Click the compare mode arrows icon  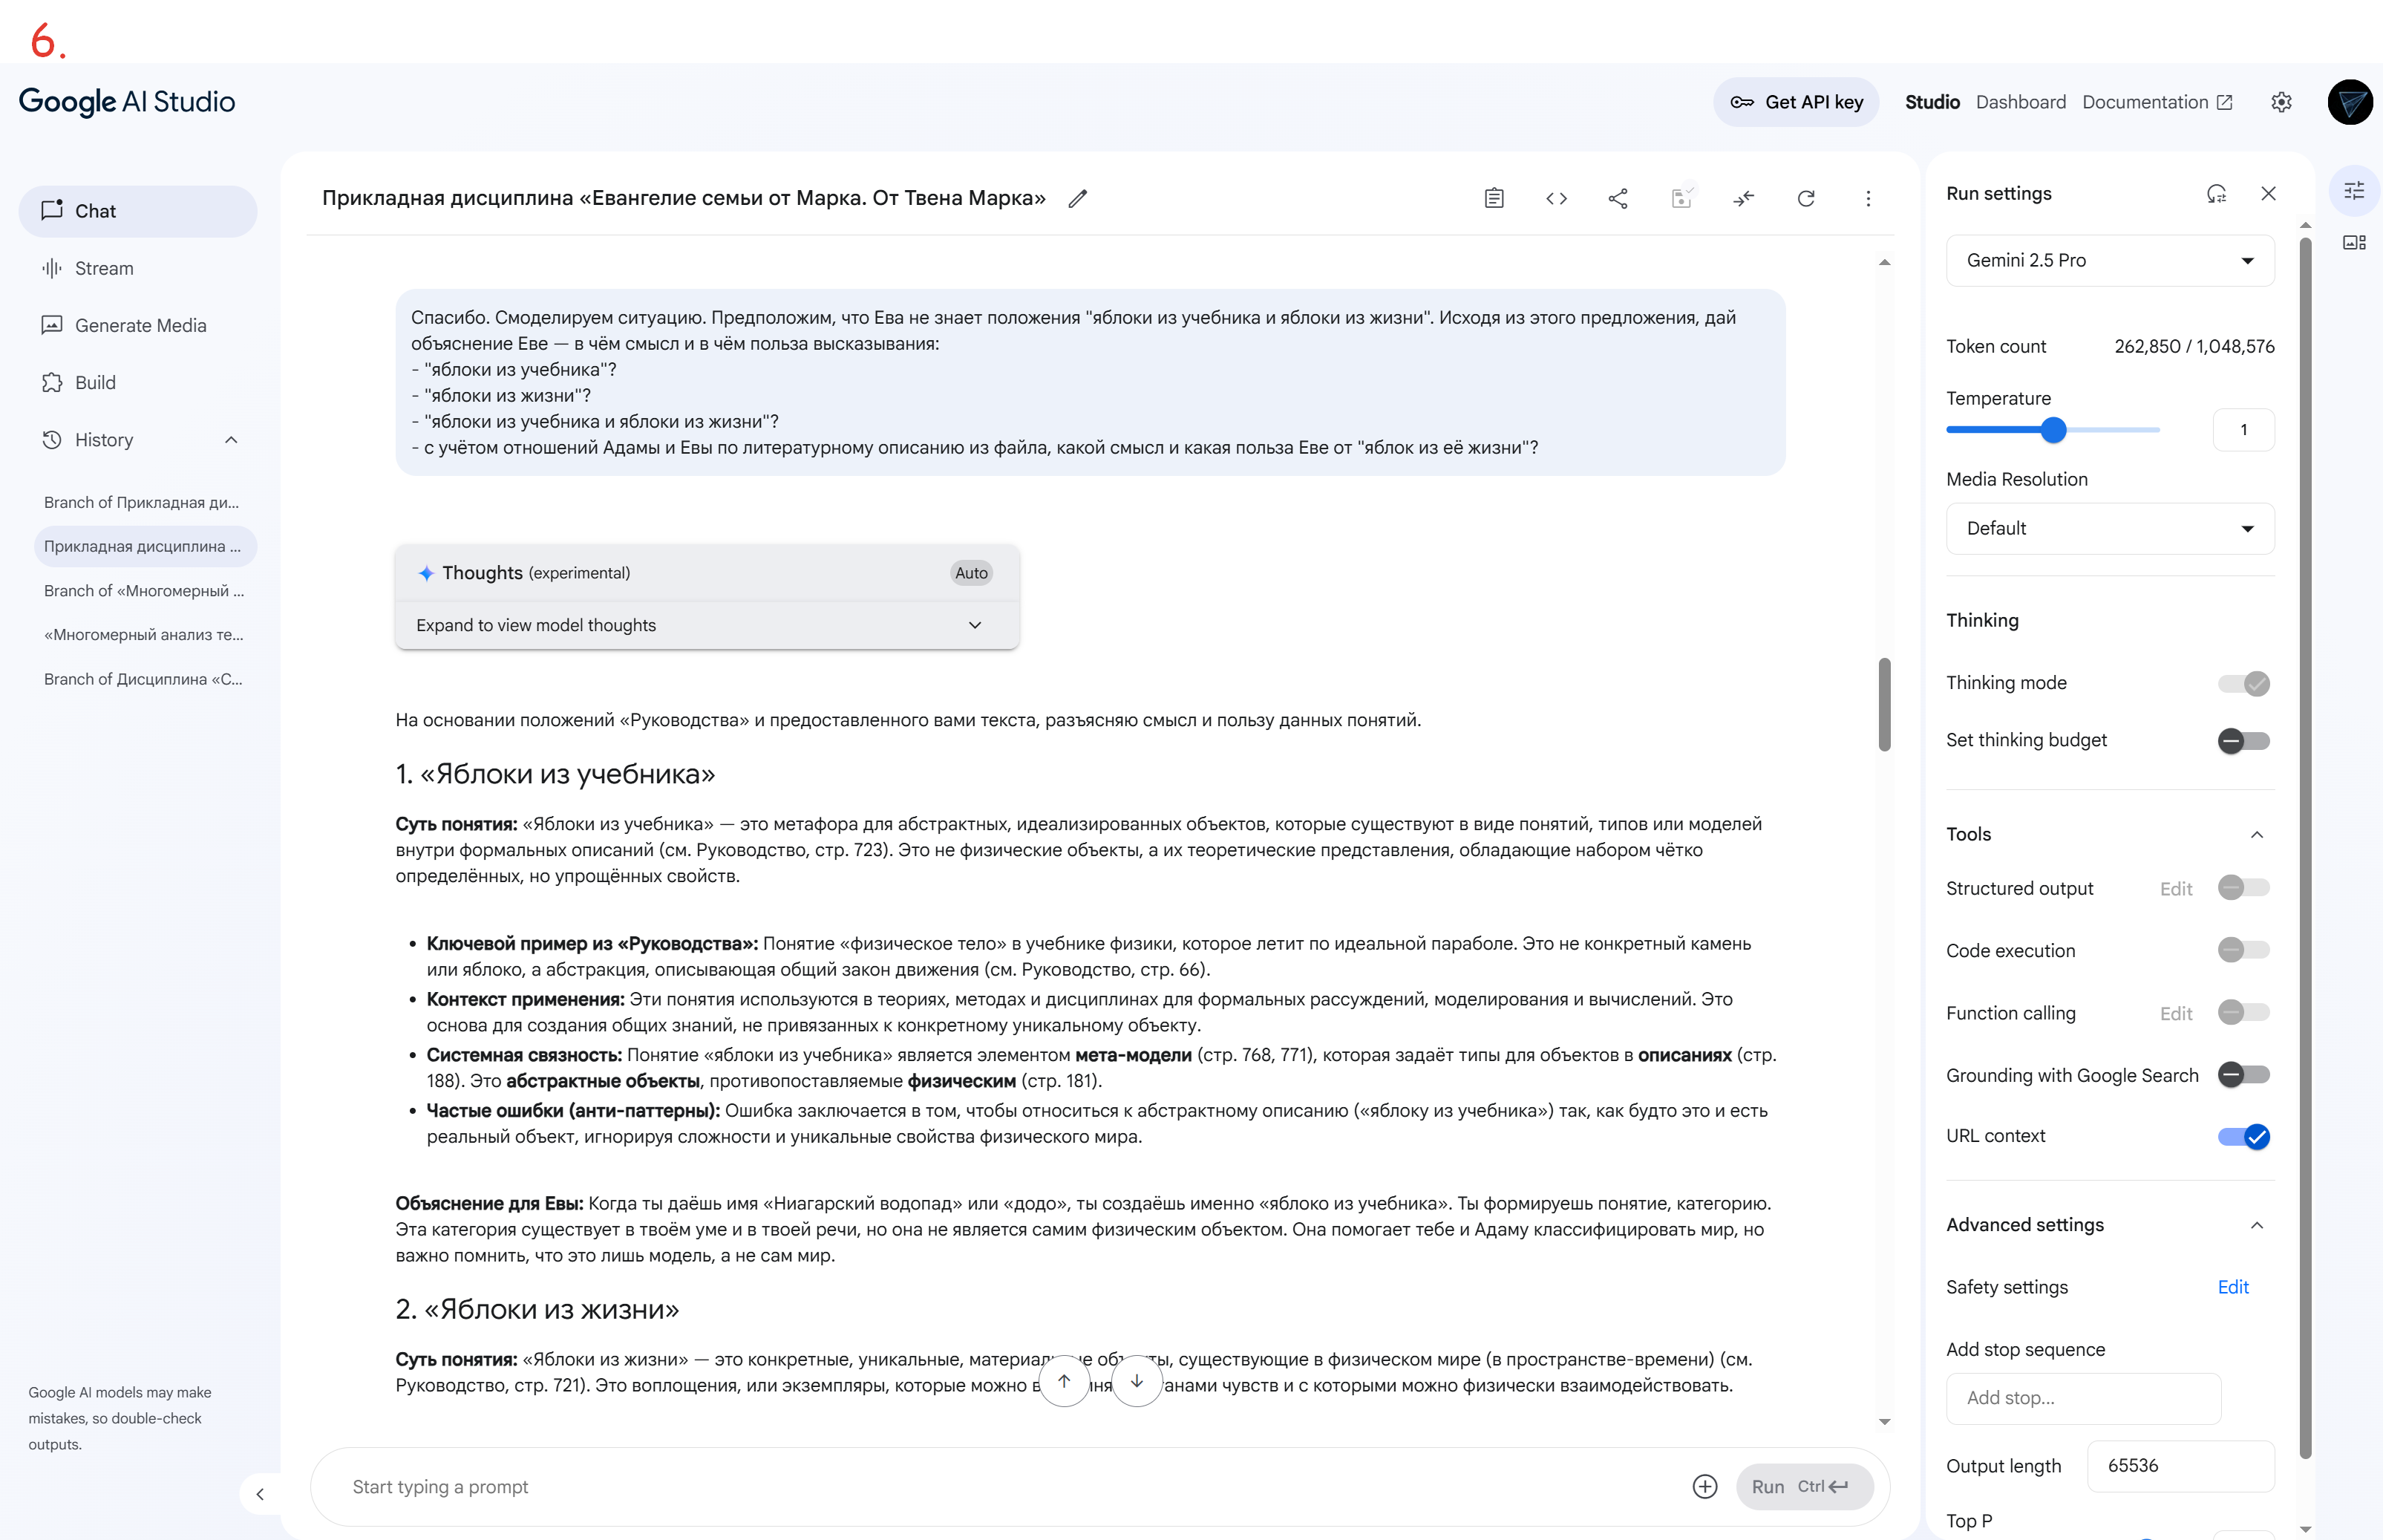(x=1743, y=198)
